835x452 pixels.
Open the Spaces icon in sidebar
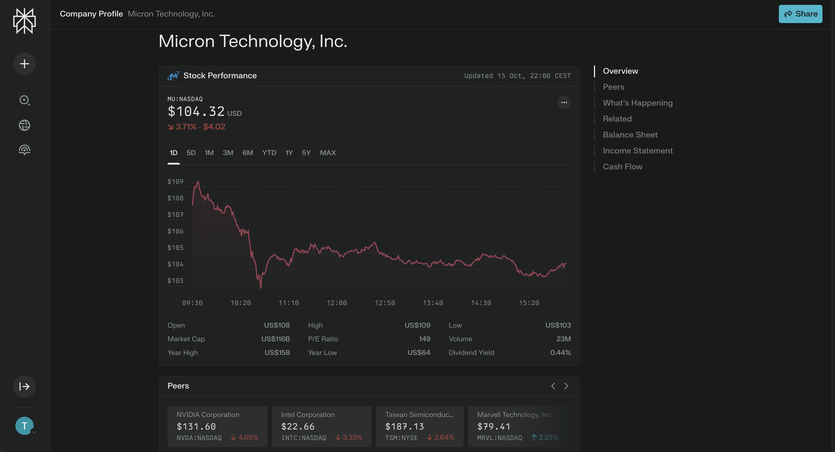pos(24,150)
